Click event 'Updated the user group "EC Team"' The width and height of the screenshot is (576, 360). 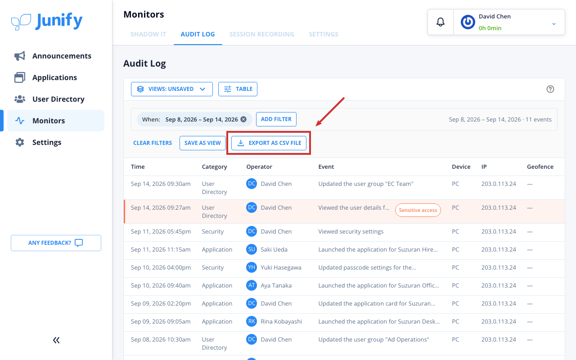coord(366,184)
